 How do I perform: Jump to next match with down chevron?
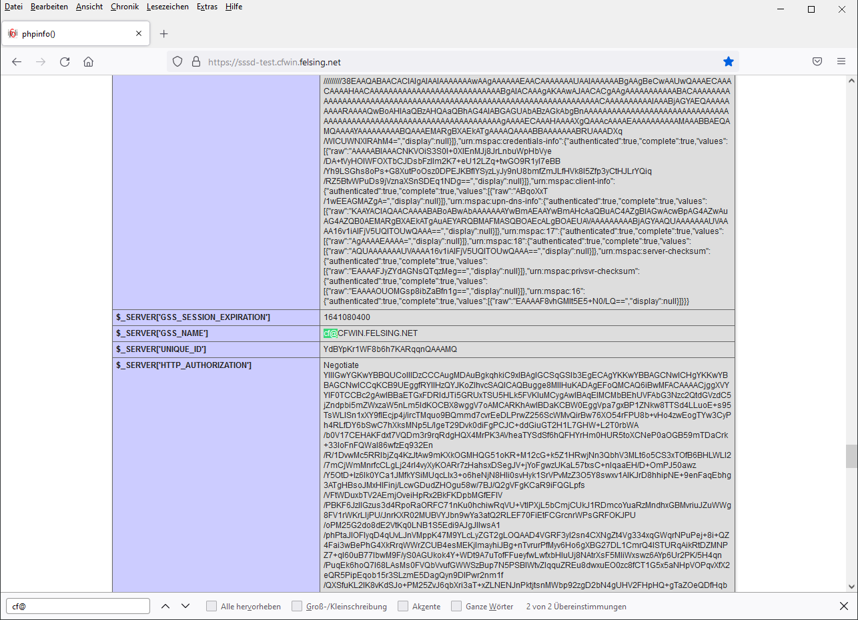click(x=185, y=606)
